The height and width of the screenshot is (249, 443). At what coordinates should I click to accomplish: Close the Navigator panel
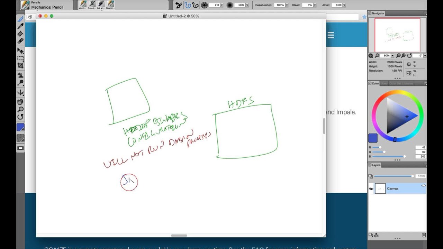tap(370, 13)
